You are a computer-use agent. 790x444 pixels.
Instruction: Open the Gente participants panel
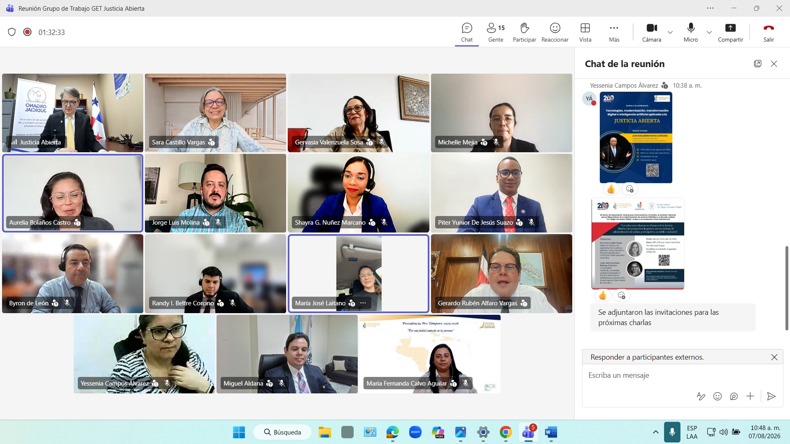click(496, 33)
